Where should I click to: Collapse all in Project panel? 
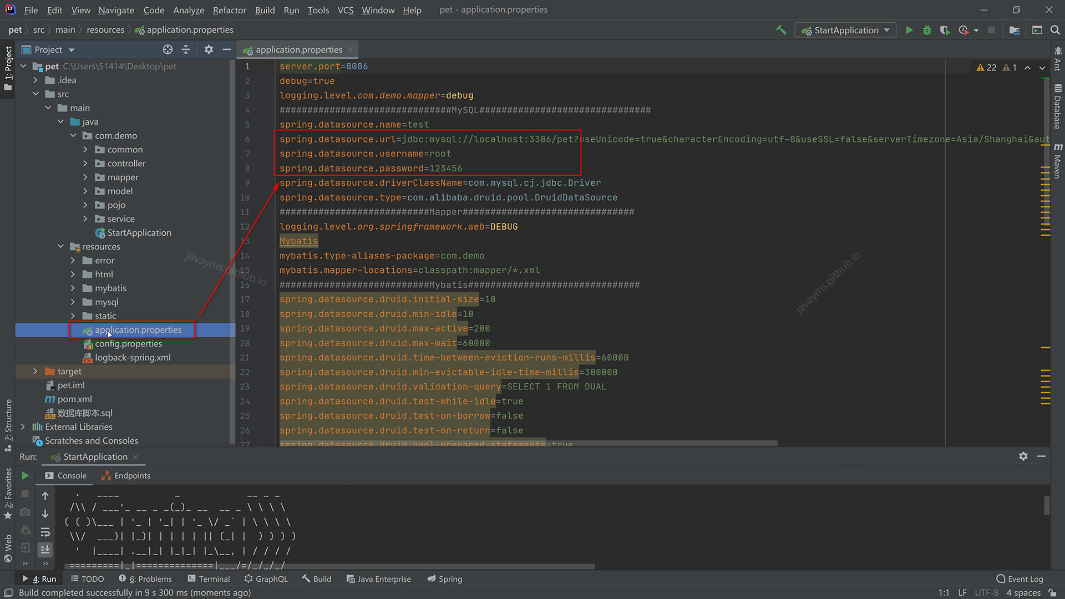(x=186, y=49)
